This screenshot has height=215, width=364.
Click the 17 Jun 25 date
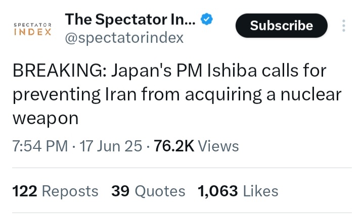(111, 146)
